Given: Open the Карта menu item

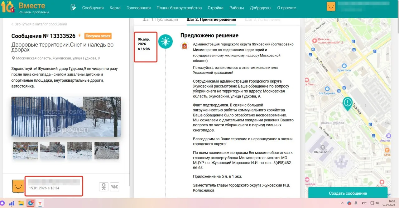Looking at the screenshot, I should [115, 8].
